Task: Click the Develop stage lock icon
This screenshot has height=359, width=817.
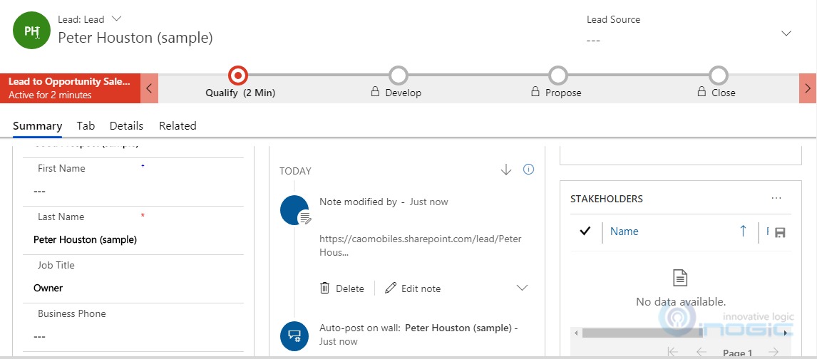Action: (374, 92)
